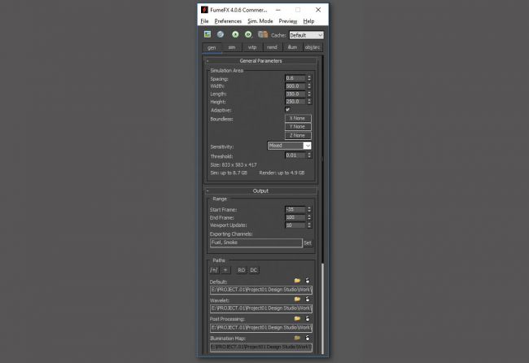The height and width of the screenshot is (363, 529).
Task: Click the 'Size: 833 x 583 x 417' text
Action: pos(233,164)
